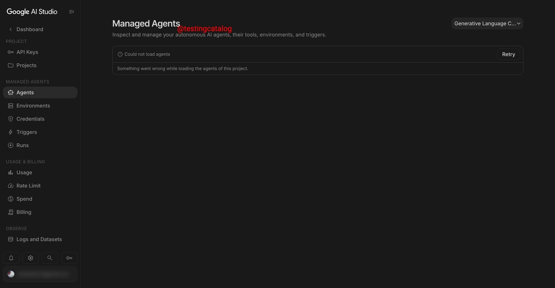Open the Projects page
The height and width of the screenshot is (288, 555).
click(x=40, y=65)
